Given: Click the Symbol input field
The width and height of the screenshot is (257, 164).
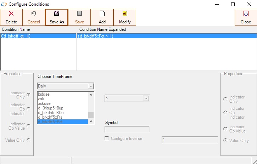Looking at the screenshot, I should 127,129.
